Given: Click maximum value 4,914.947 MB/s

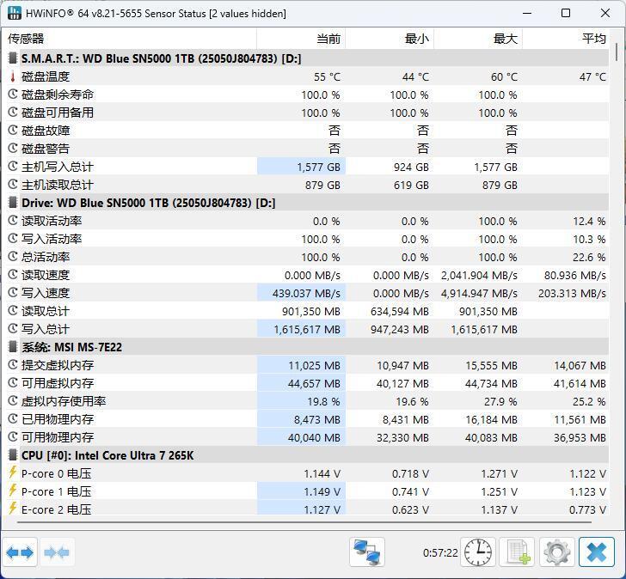Looking at the screenshot, I should [479, 294].
